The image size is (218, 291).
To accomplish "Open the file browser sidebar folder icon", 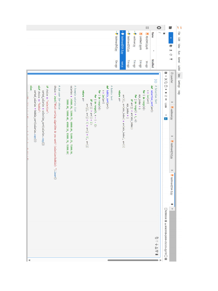I will pyautogui.click(x=170, y=28).
